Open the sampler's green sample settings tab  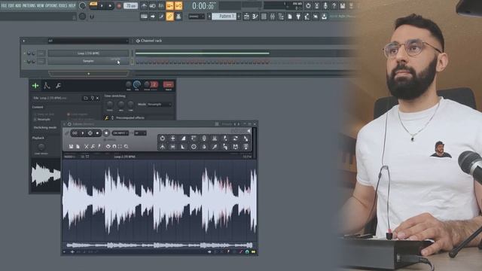(35, 86)
